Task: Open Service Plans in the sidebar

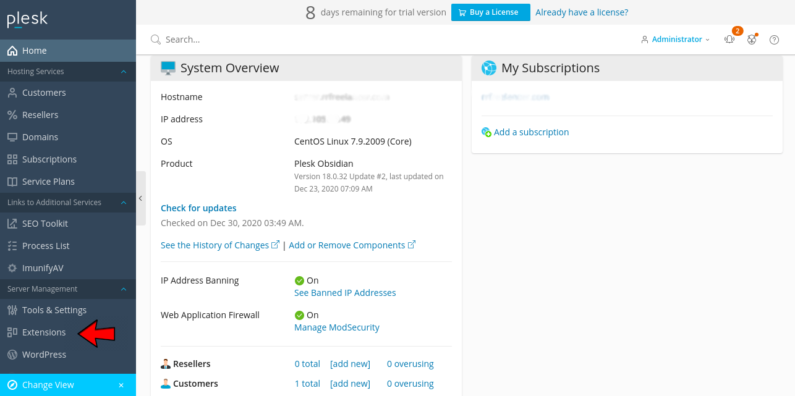Action: [68, 182]
